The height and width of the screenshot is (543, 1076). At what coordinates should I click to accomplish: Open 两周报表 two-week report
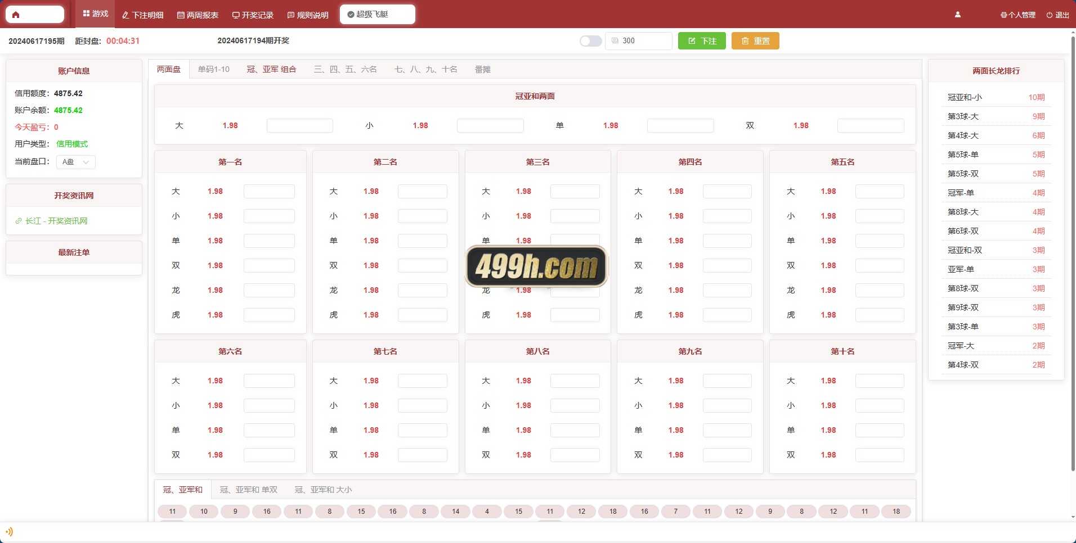click(198, 15)
